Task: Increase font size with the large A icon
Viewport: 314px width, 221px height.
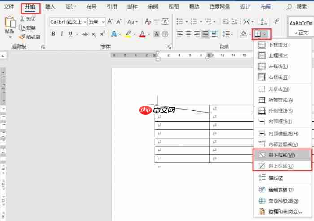Action: 110,21
